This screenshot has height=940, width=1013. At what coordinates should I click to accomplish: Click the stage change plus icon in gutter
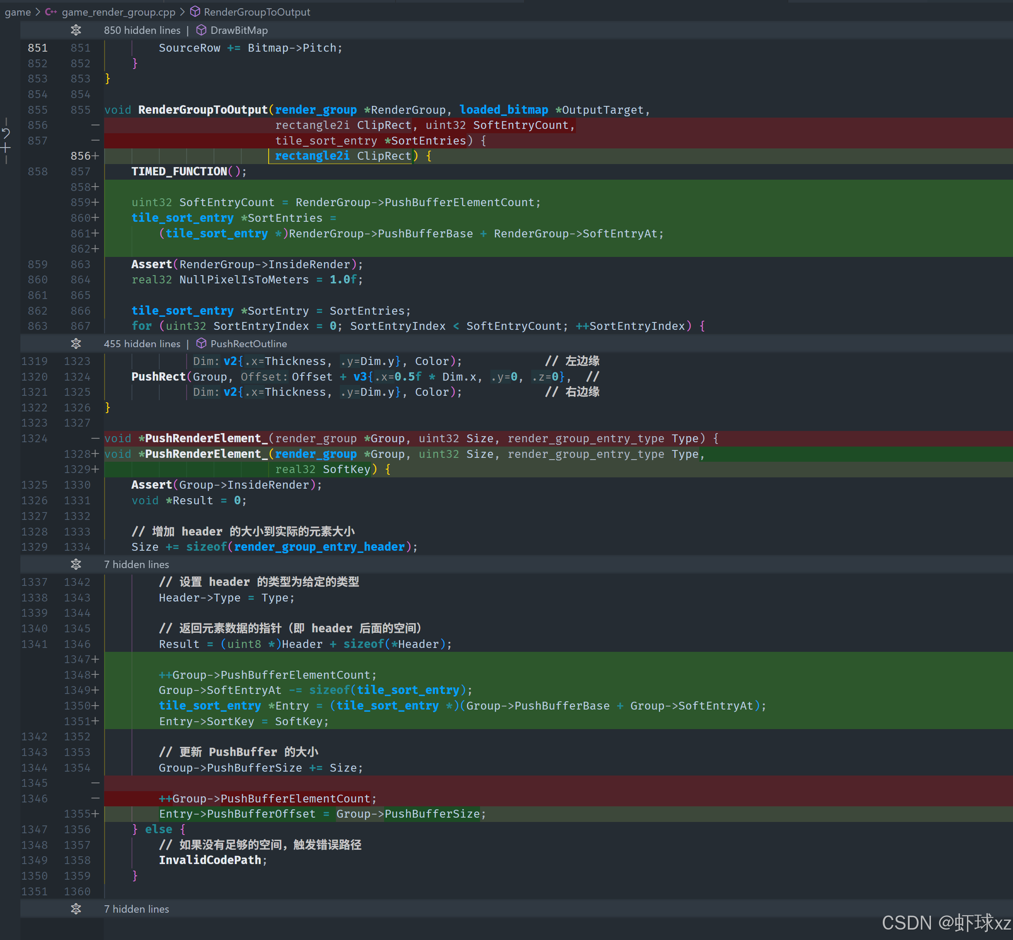(6, 148)
